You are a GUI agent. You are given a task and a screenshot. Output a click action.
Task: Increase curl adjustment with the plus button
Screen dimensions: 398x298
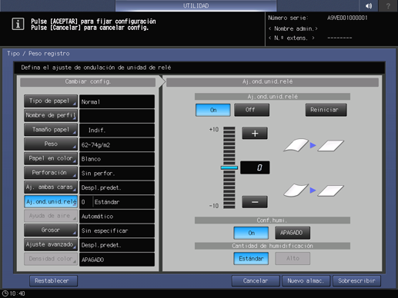[255, 133]
